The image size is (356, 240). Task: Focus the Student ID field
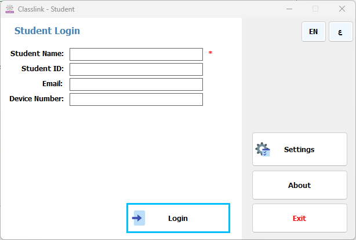(136, 69)
